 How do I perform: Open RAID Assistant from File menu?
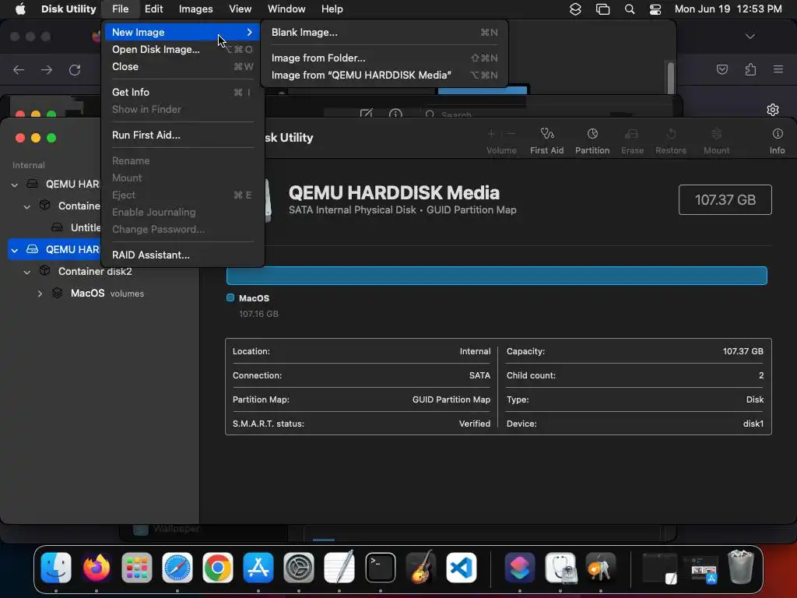point(182,255)
